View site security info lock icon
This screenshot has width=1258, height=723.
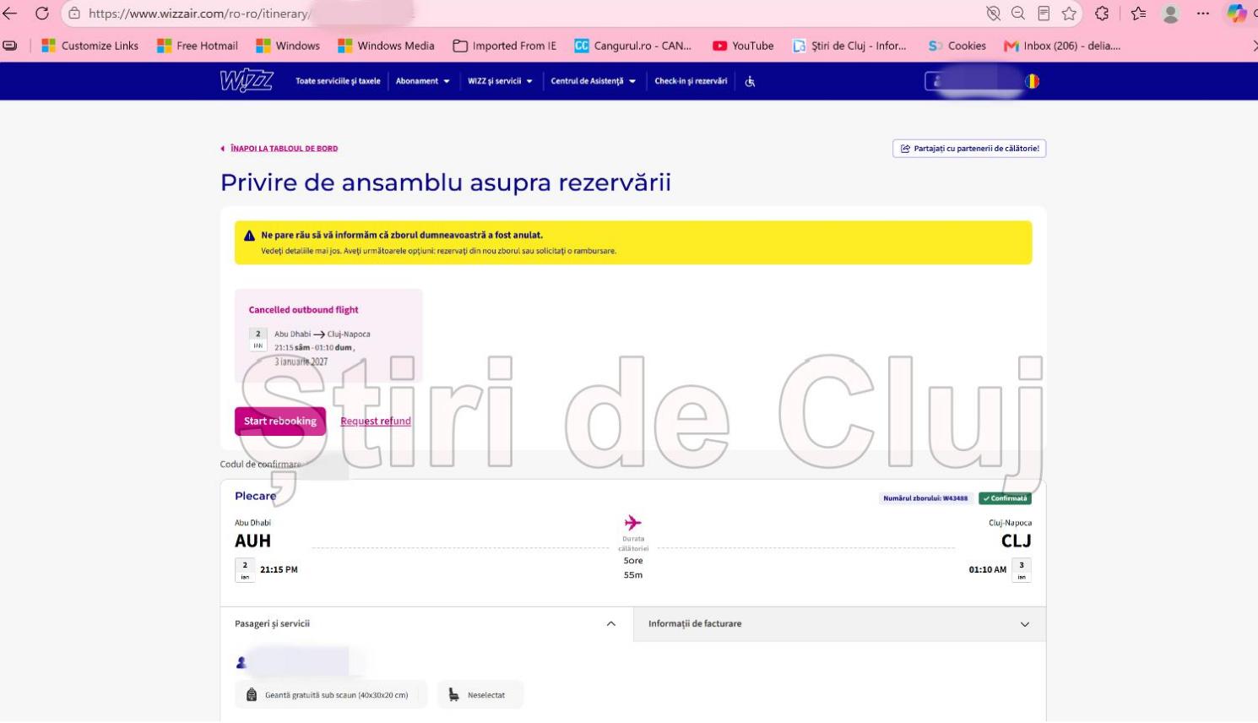[74, 14]
